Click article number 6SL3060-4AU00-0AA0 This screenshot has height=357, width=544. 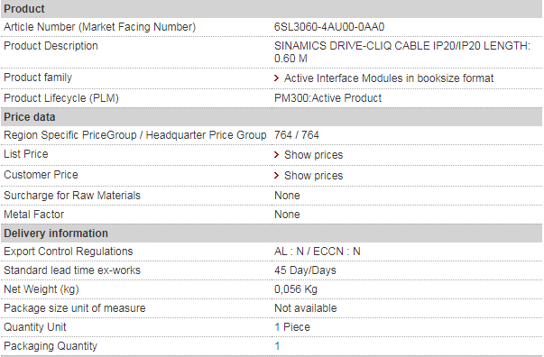tap(329, 27)
